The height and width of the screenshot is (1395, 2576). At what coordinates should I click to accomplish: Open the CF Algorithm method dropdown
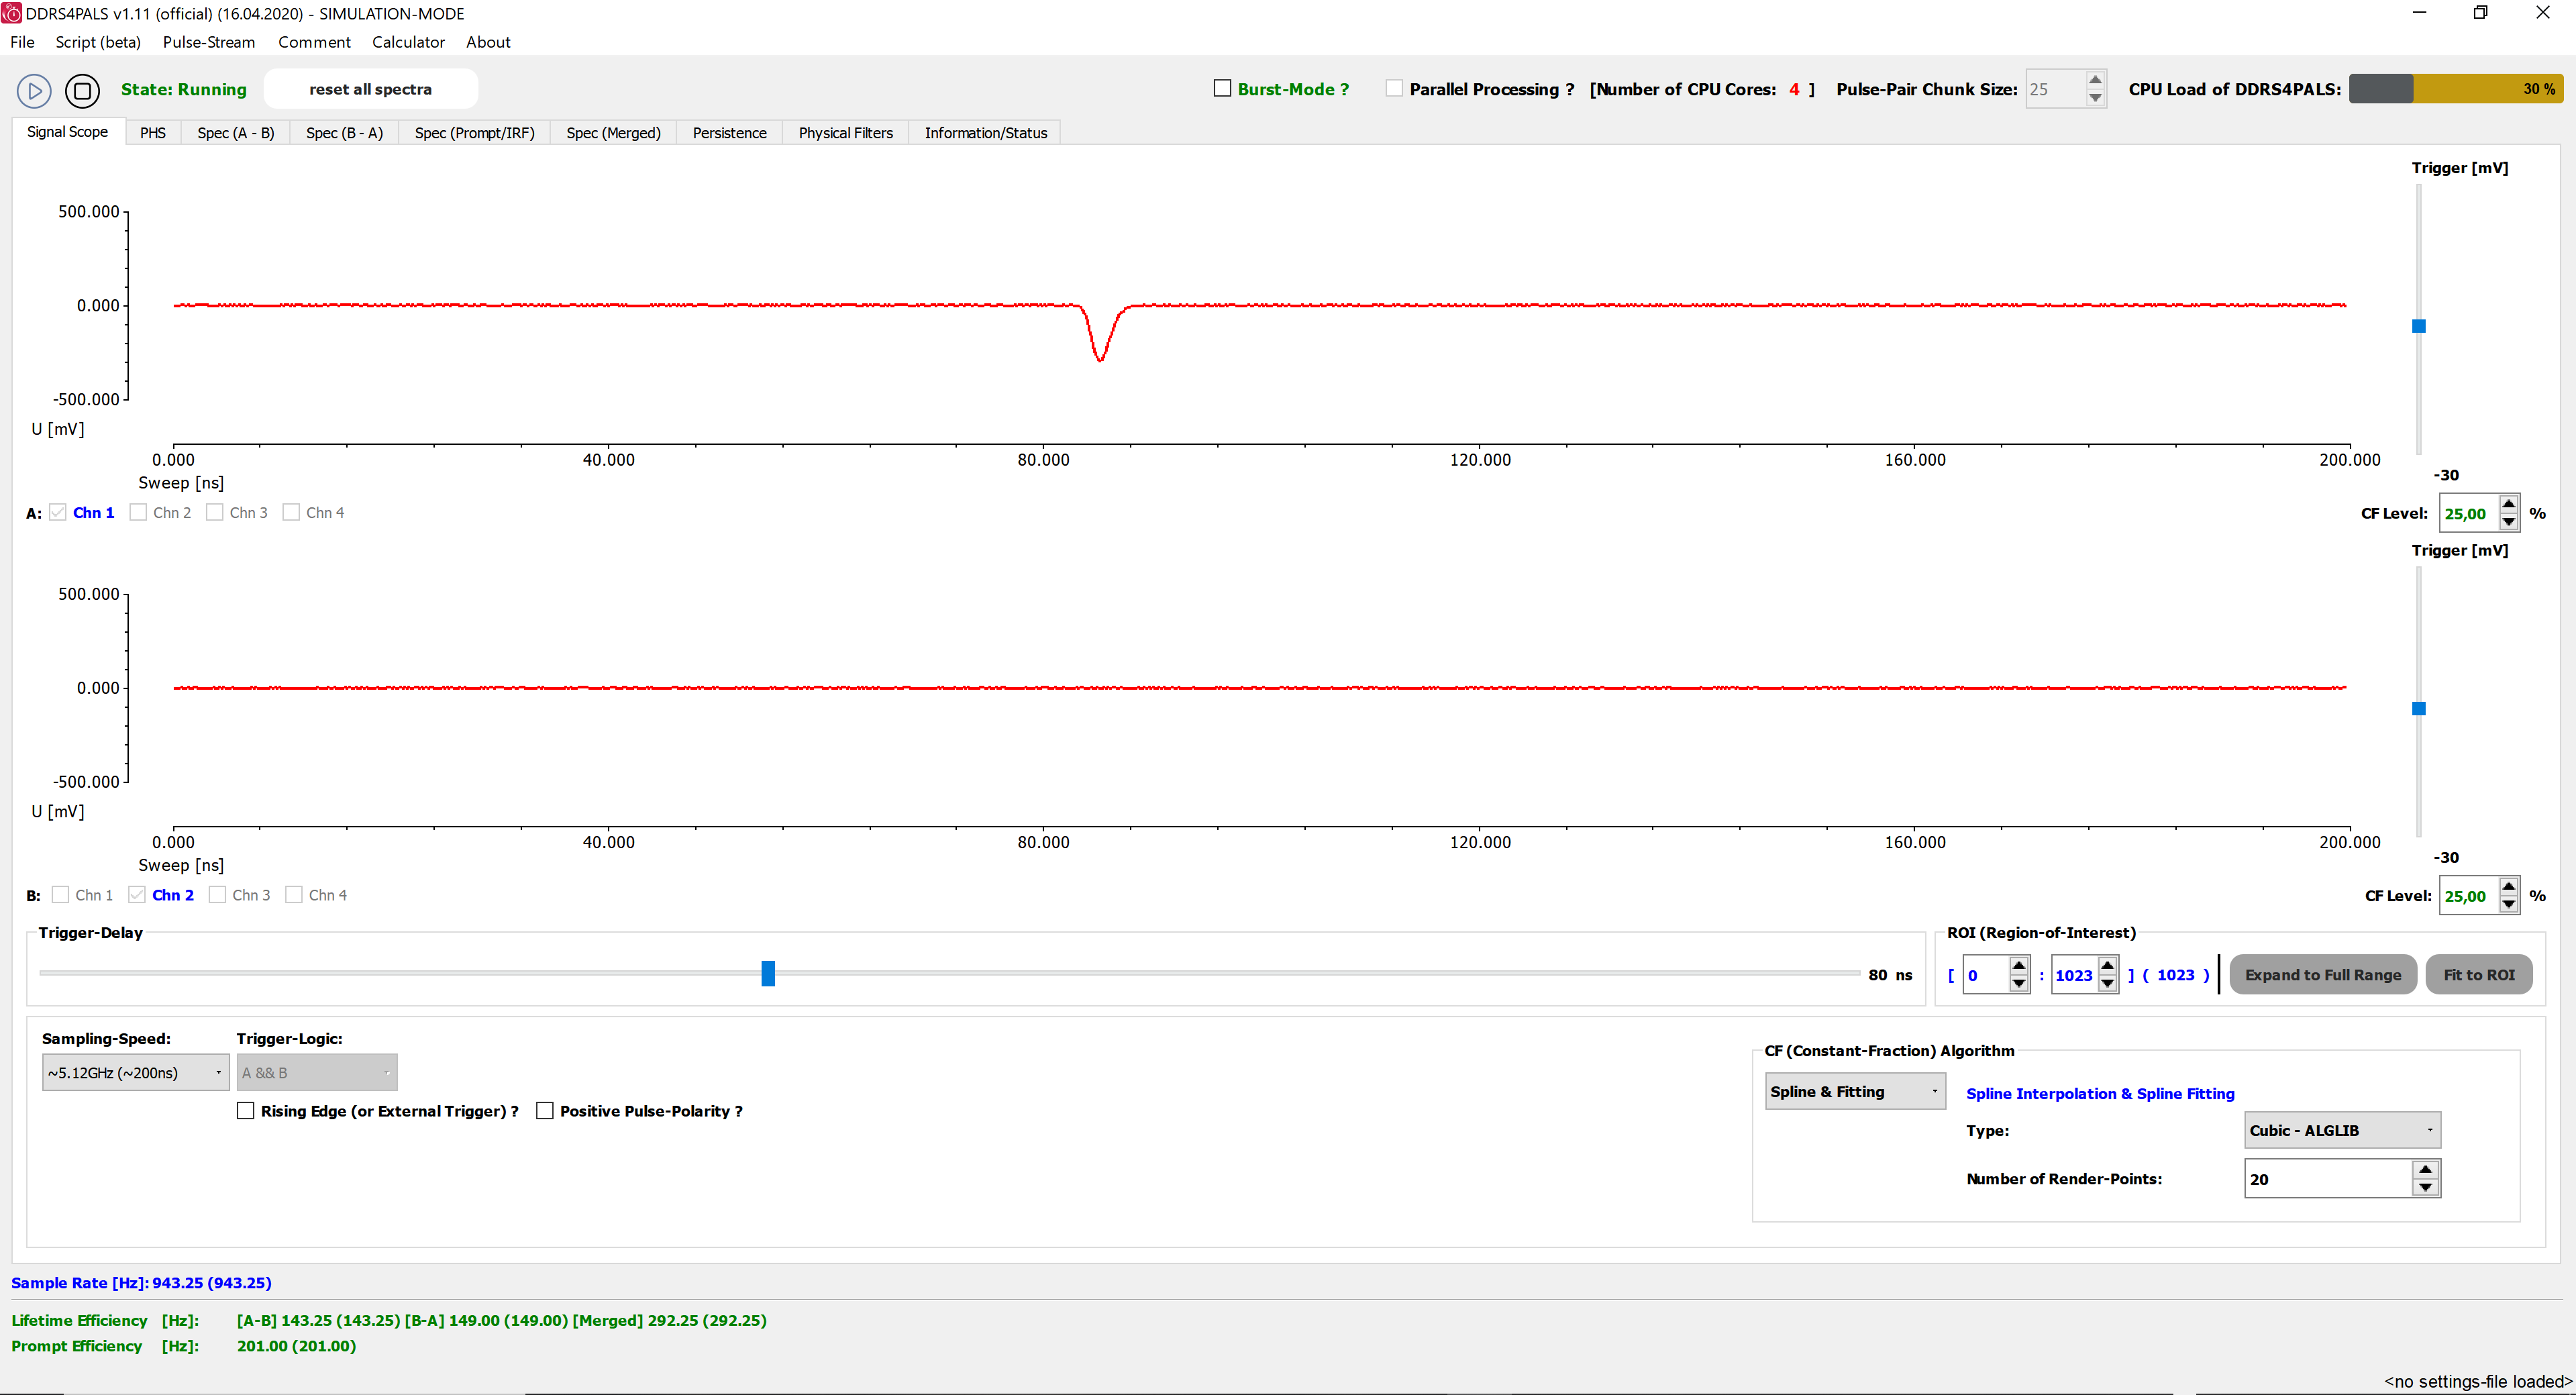pos(1855,1091)
